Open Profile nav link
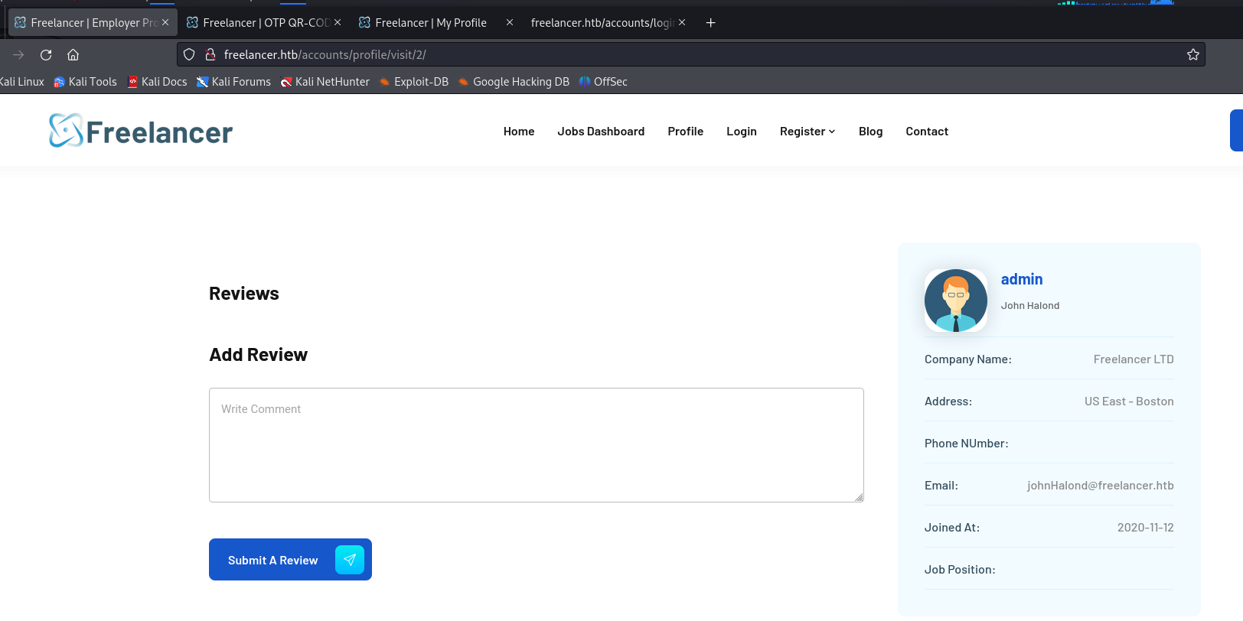 click(685, 132)
